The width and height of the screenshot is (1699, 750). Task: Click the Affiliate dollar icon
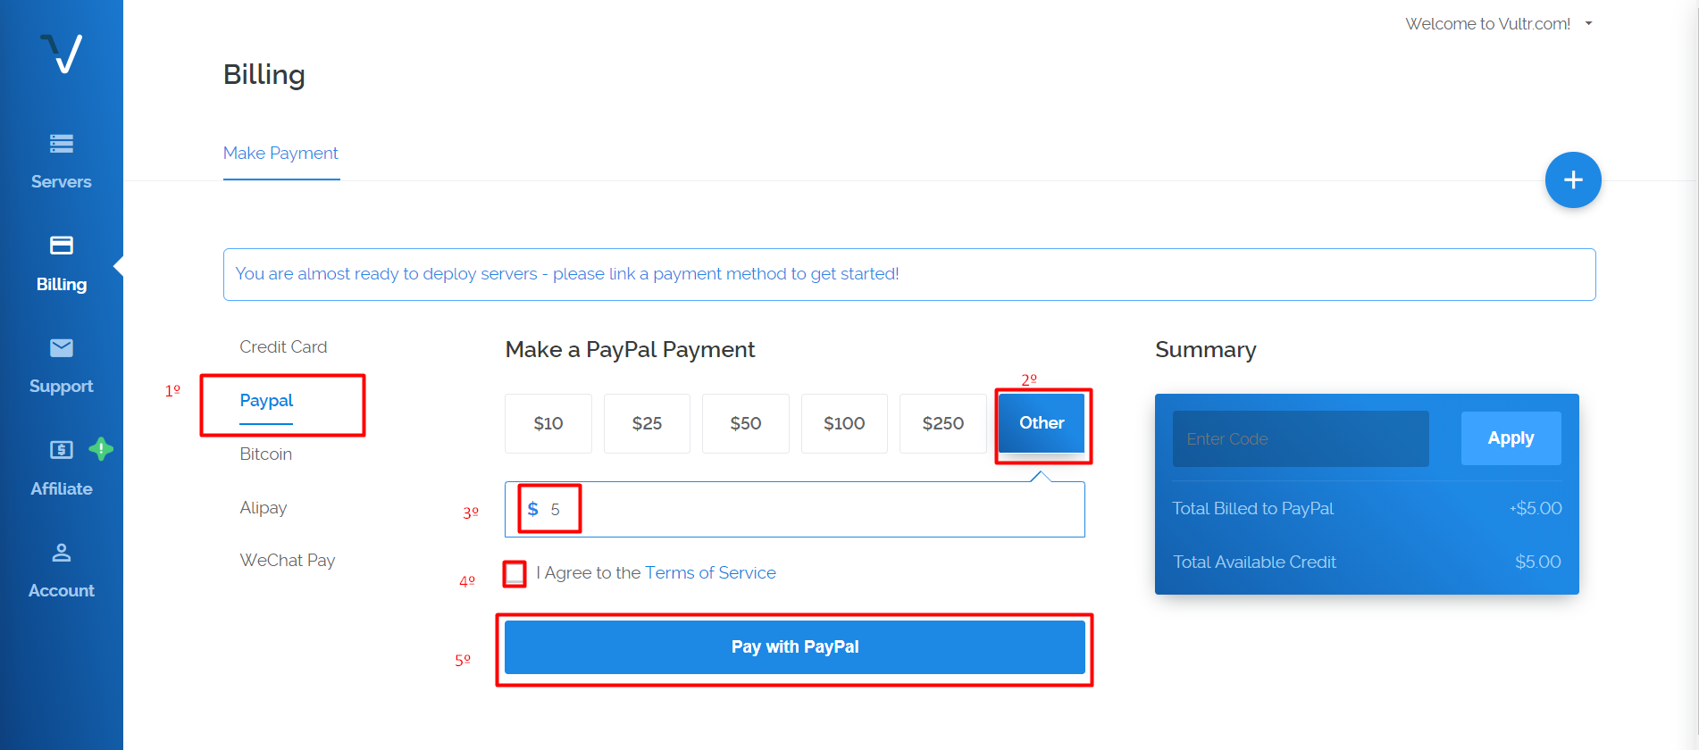point(62,449)
